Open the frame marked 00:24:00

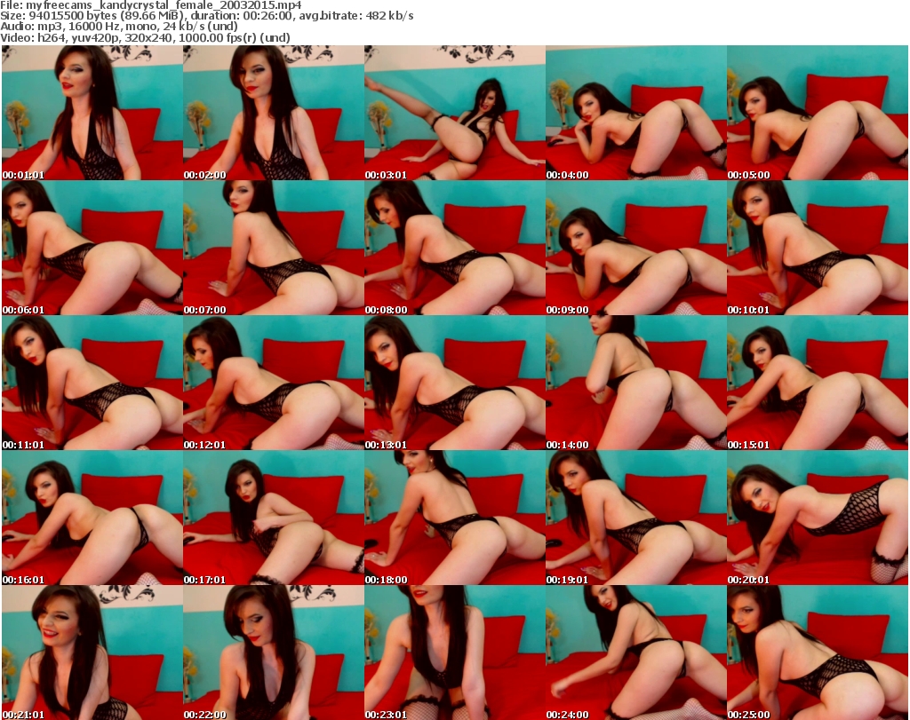click(636, 653)
